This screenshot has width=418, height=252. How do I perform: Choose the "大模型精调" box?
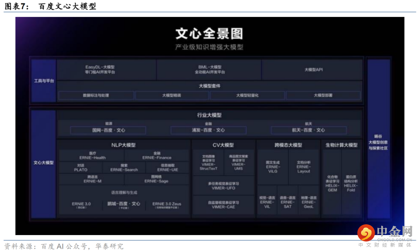(172, 95)
